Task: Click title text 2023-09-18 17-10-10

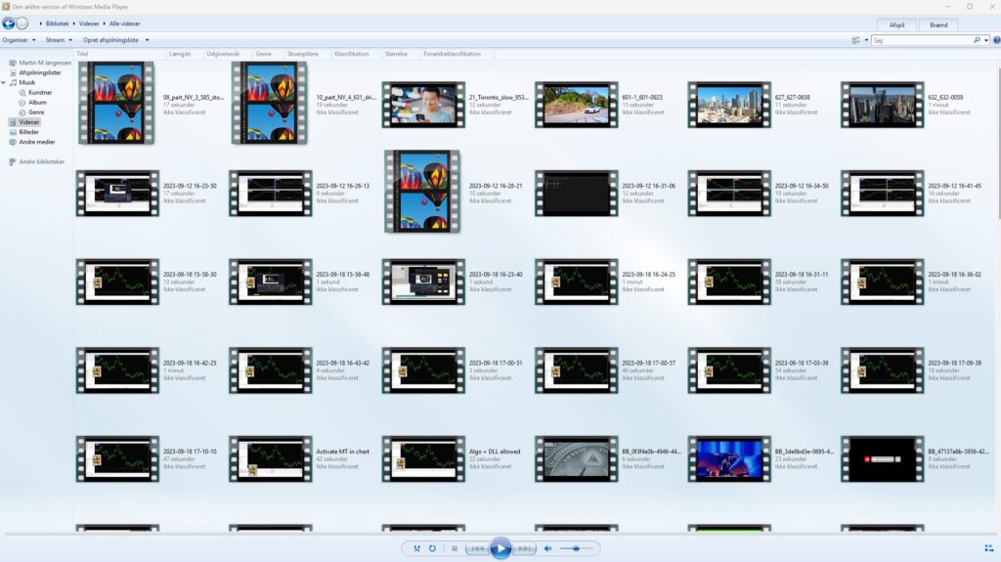Action: click(x=190, y=452)
